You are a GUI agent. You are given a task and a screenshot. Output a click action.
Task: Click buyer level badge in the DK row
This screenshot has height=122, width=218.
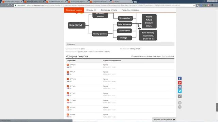[68, 107]
